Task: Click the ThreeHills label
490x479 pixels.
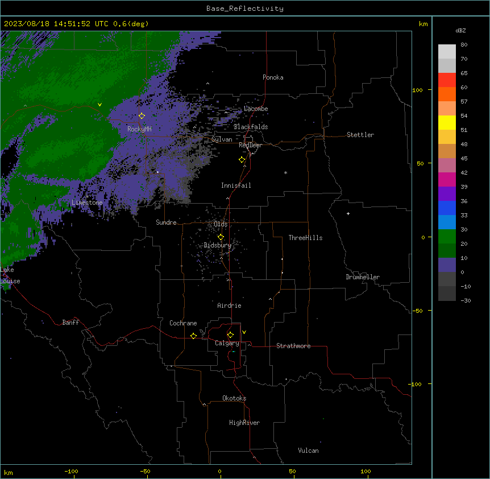Action: tap(305, 238)
